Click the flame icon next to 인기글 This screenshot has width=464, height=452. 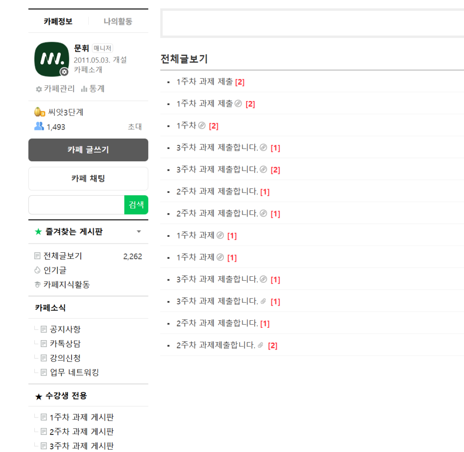[38, 270]
